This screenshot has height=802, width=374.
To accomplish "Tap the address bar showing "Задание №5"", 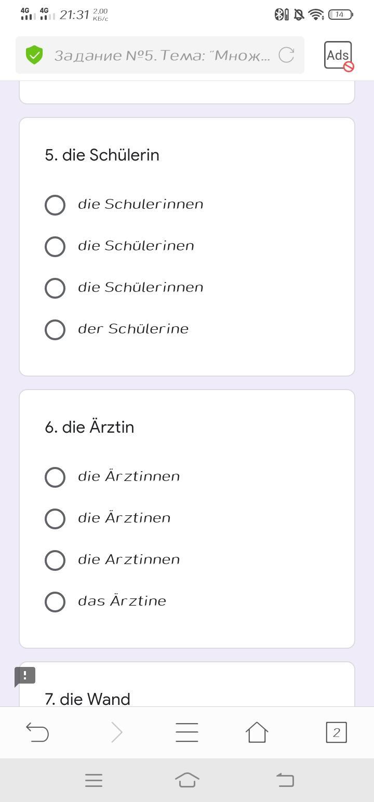I will click(x=161, y=55).
